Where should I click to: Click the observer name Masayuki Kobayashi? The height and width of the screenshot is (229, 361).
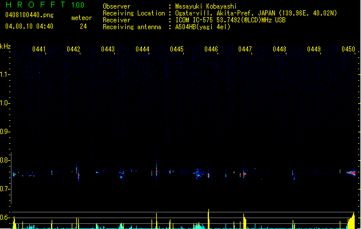click(x=206, y=6)
